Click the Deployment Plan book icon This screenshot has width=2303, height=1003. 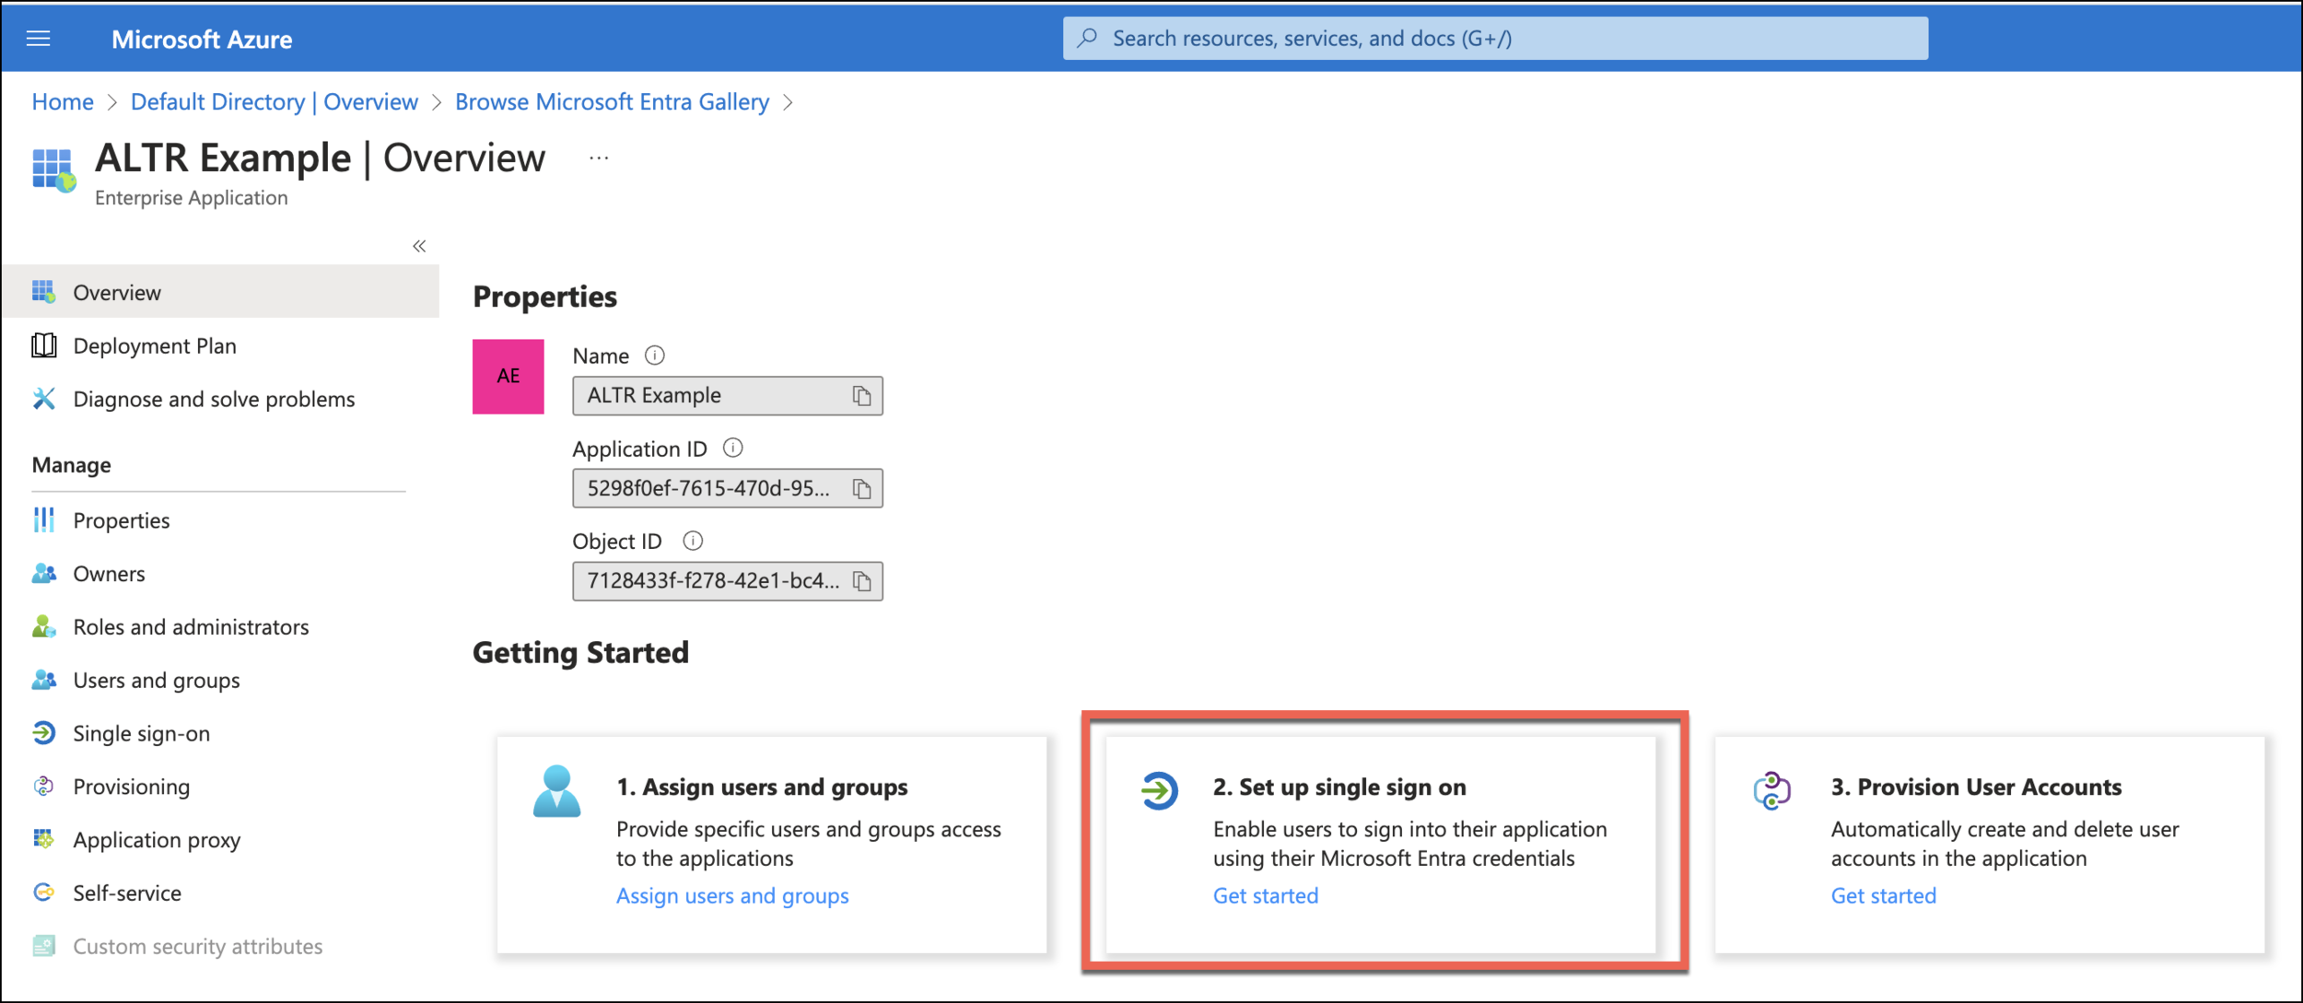pyautogui.click(x=43, y=345)
